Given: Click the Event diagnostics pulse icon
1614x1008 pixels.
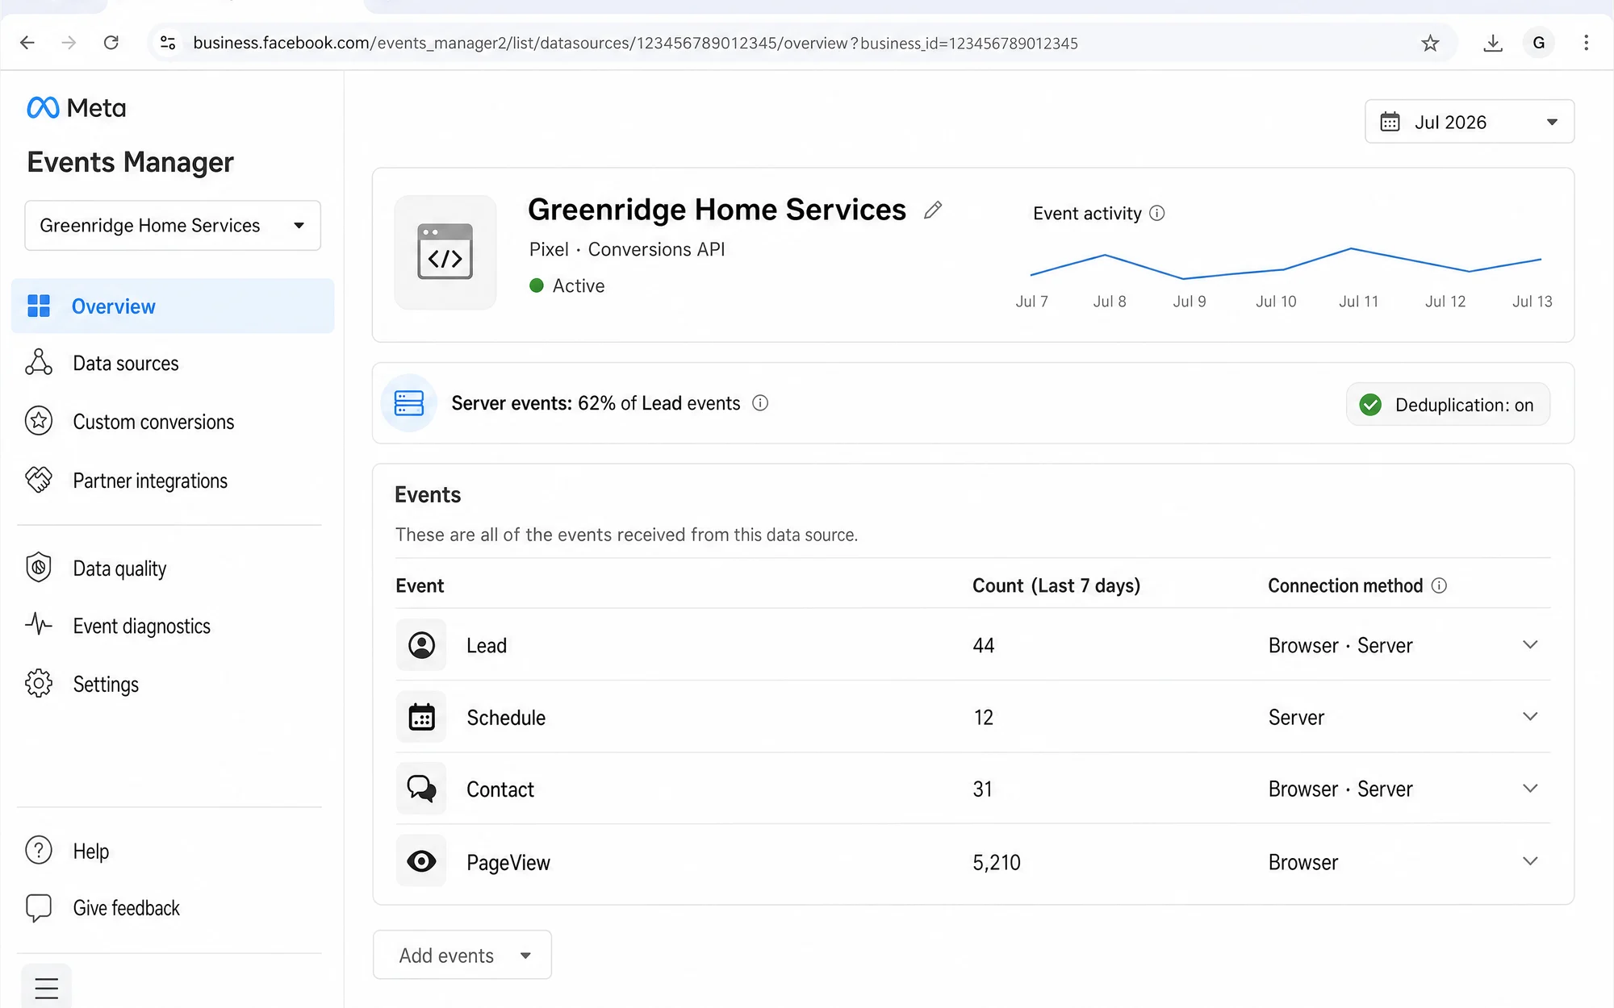Looking at the screenshot, I should pos(39,625).
